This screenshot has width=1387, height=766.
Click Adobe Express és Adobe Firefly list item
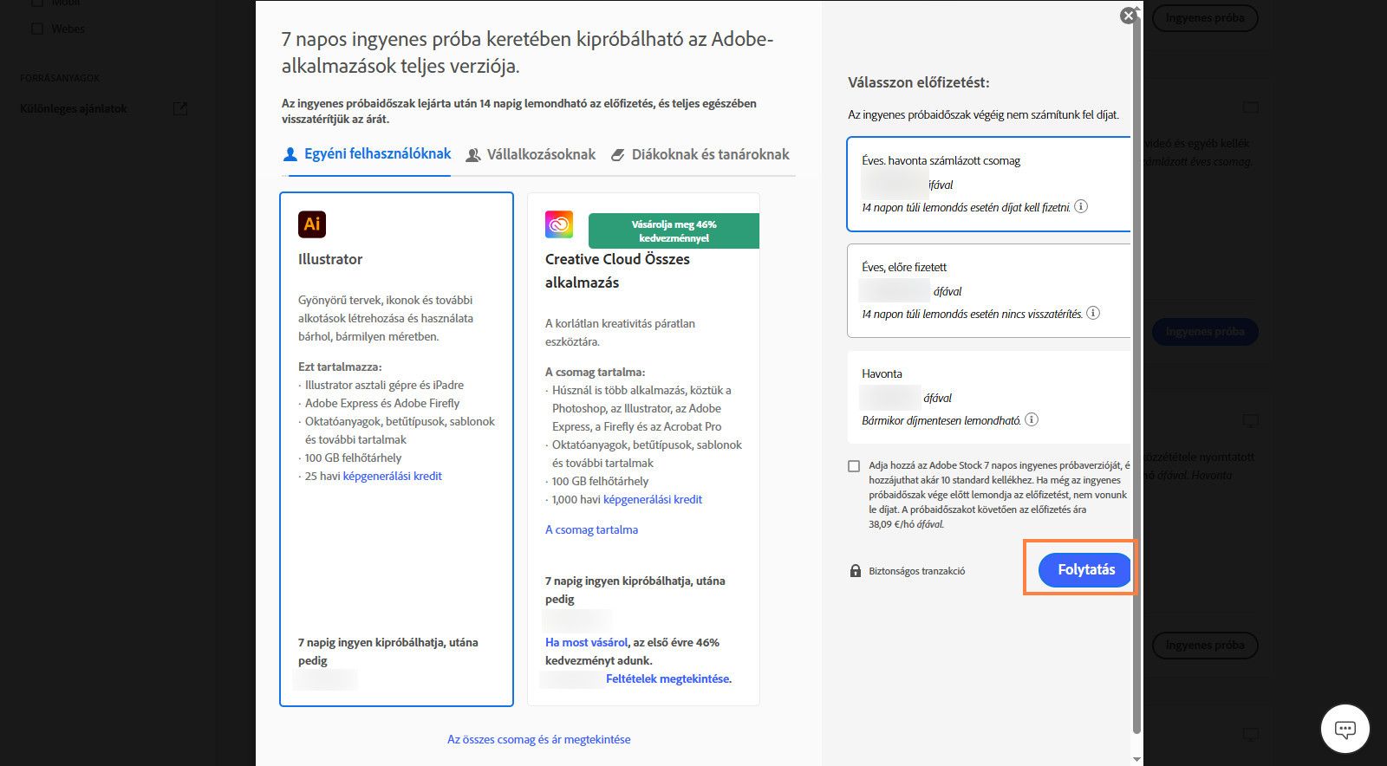[382, 403]
